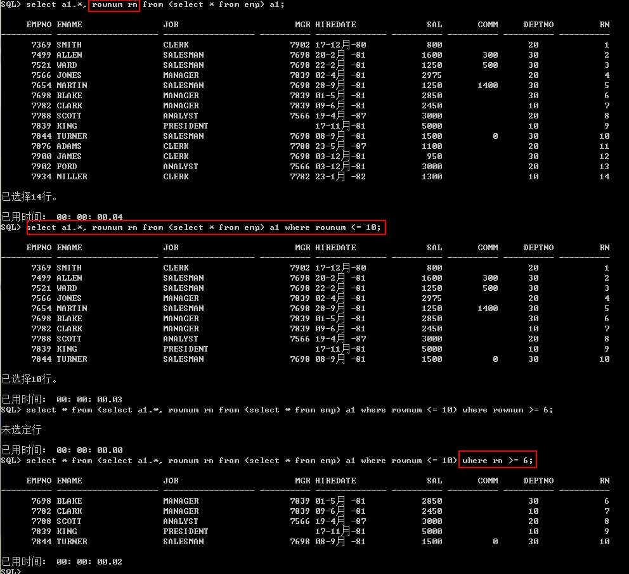The width and height of the screenshot is (629, 574).
Task: Click JAMES's manager number 7698
Action: (x=300, y=156)
